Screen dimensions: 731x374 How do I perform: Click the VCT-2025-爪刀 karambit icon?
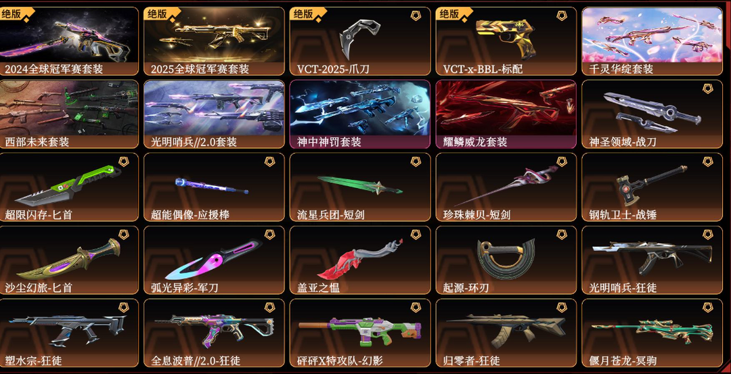pyautogui.click(x=360, y=41)
